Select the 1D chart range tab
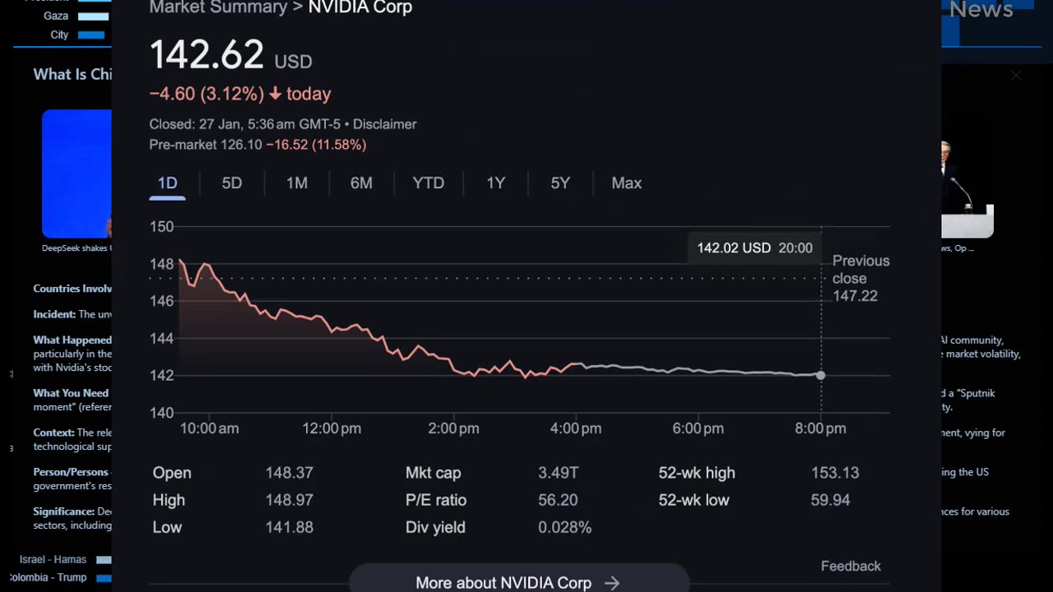 [167, 183]
